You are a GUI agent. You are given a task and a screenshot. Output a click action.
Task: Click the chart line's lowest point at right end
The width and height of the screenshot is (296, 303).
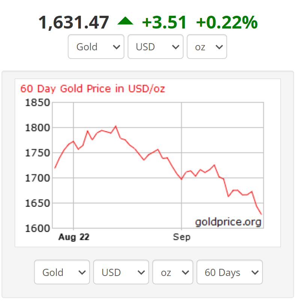click(261, 214)
